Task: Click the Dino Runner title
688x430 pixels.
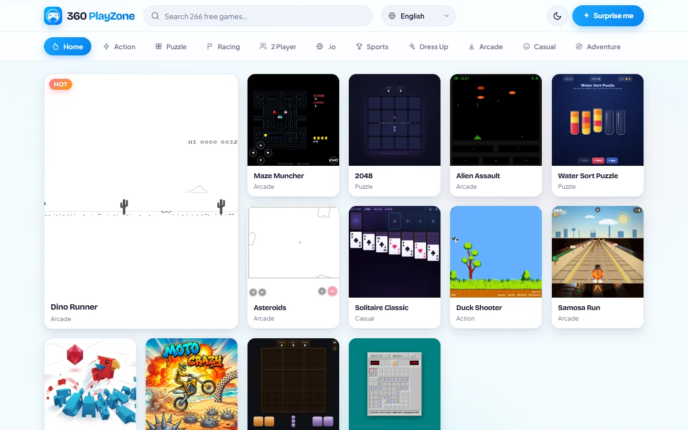Action: click(x=74, y=307)
